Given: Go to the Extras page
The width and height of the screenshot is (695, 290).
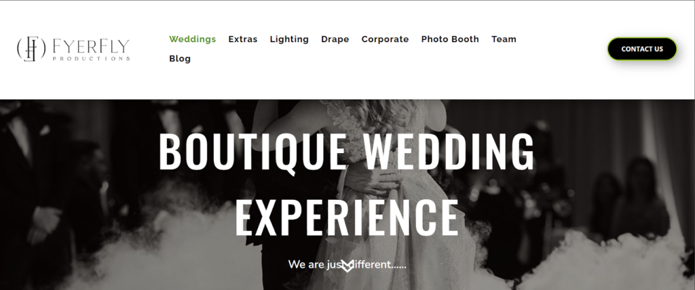Looking at the screenshot, I should [x=243, y=39].
